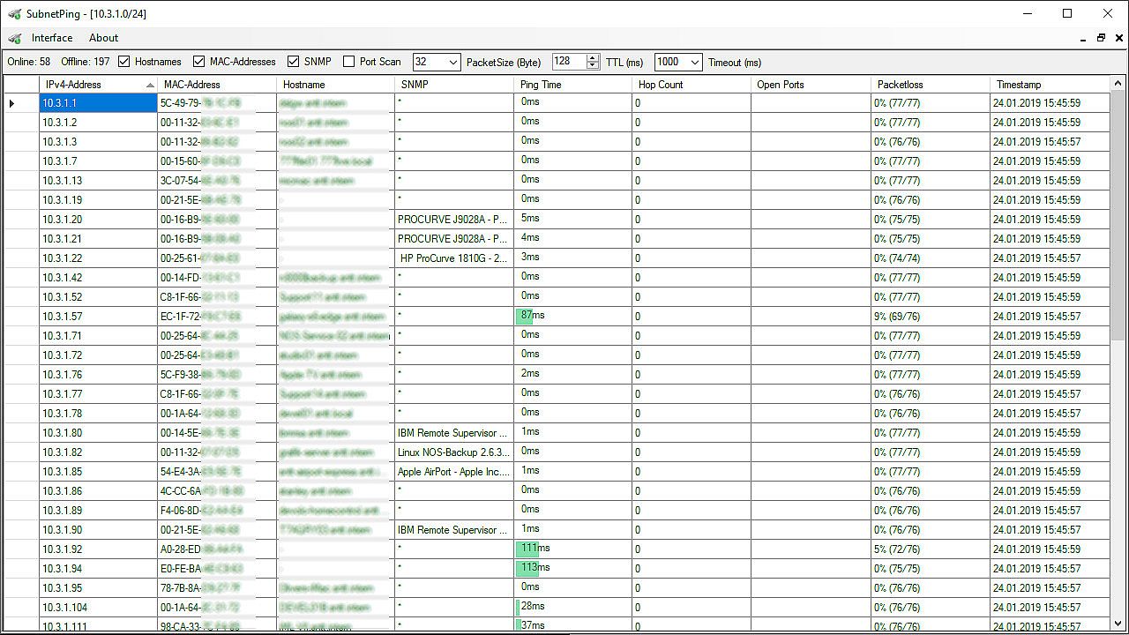Select the IP address cell 10.3.1.82

(98, 452)
